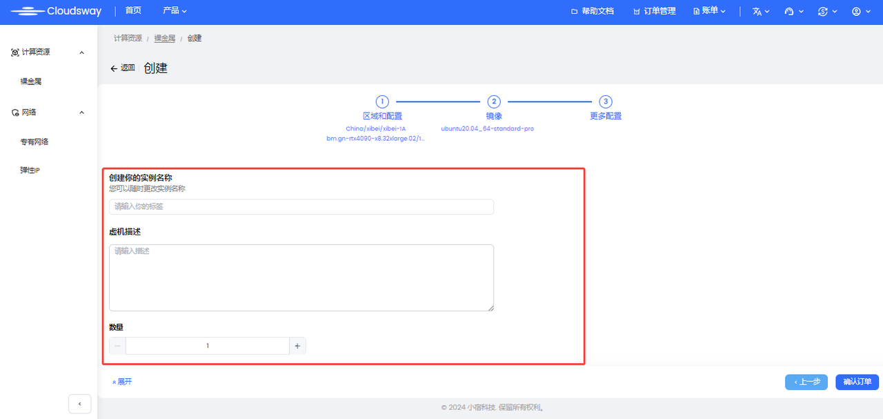Open the 产品 dropdown menu
The image size is (883, 419).
175,11
